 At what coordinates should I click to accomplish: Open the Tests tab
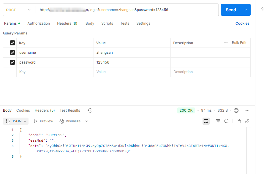(x=125, y=23)
